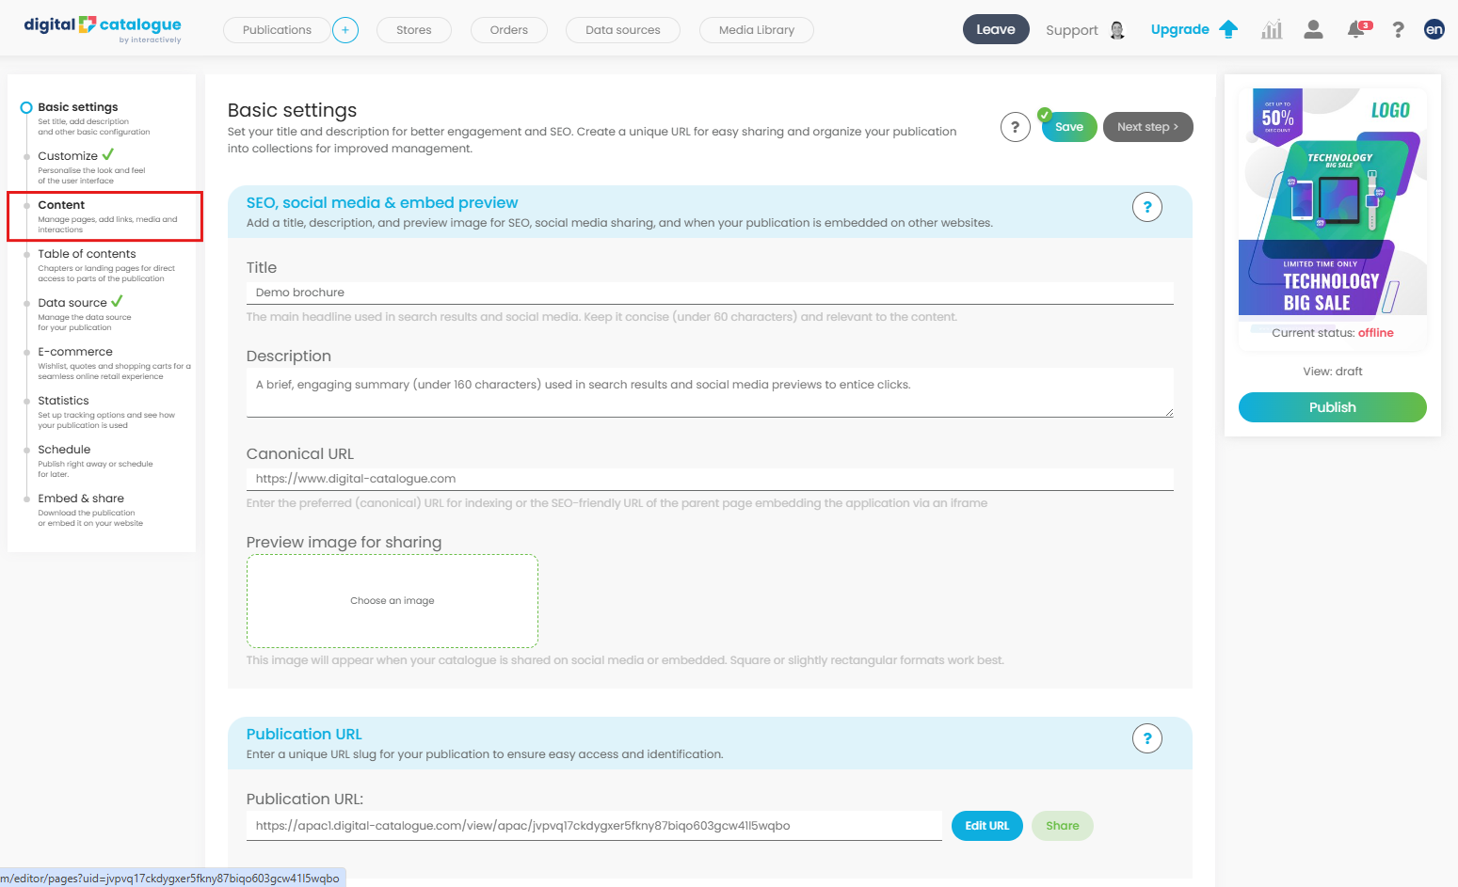
Task: Click the top bar help question mark
Action: click(1398, 29)
